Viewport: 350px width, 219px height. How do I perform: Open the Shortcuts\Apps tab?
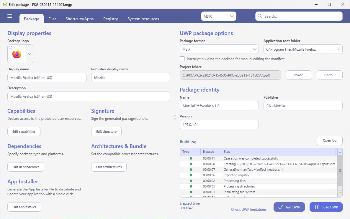click(79, 19)
